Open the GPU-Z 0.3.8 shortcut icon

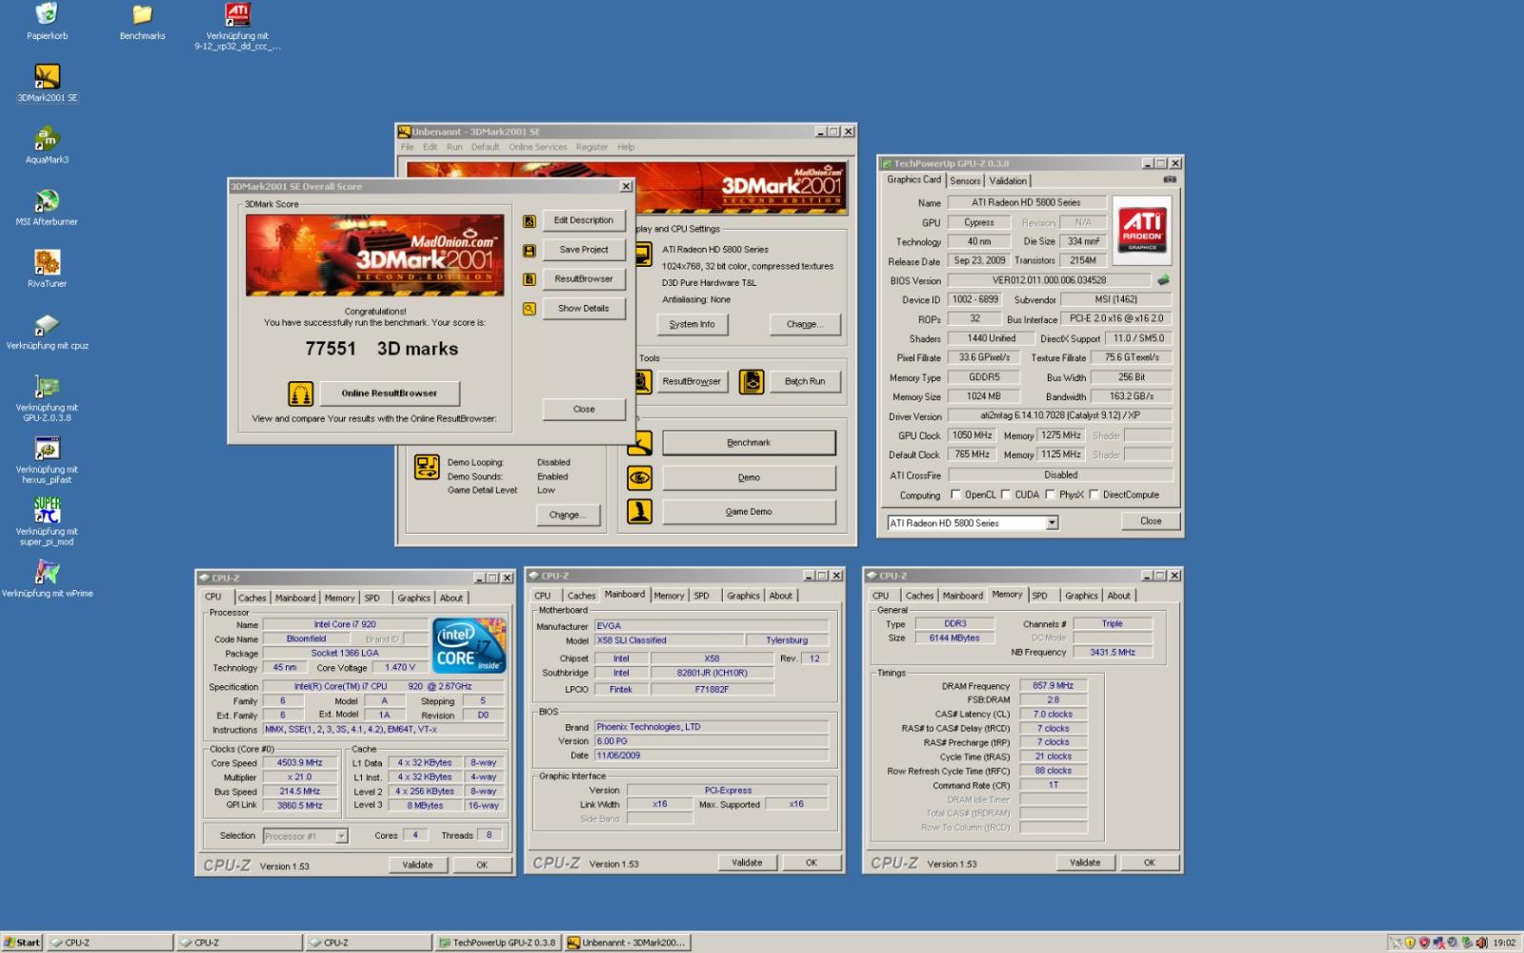tap(47, 386)
